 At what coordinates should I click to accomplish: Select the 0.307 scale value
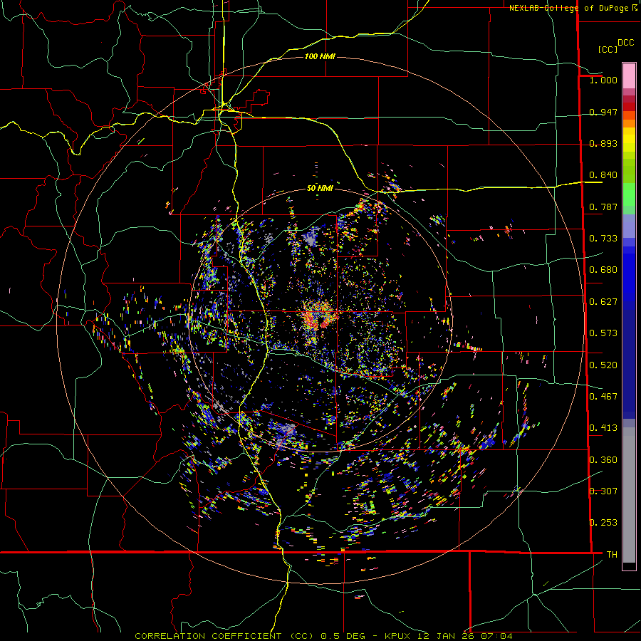[603, 491]
